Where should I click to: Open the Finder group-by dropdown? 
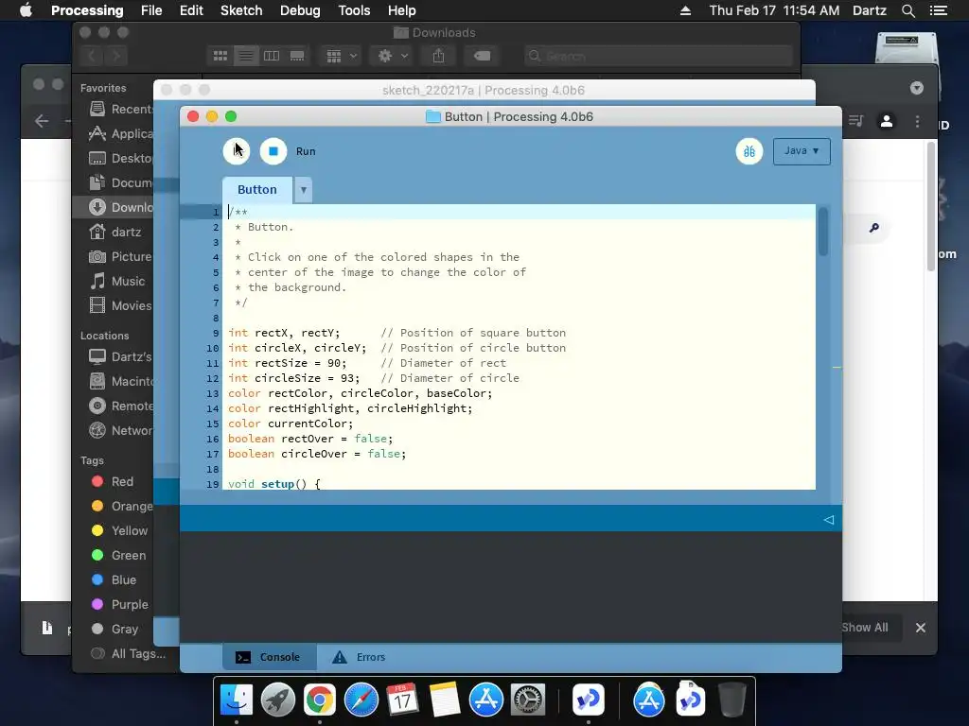point(341,56)
